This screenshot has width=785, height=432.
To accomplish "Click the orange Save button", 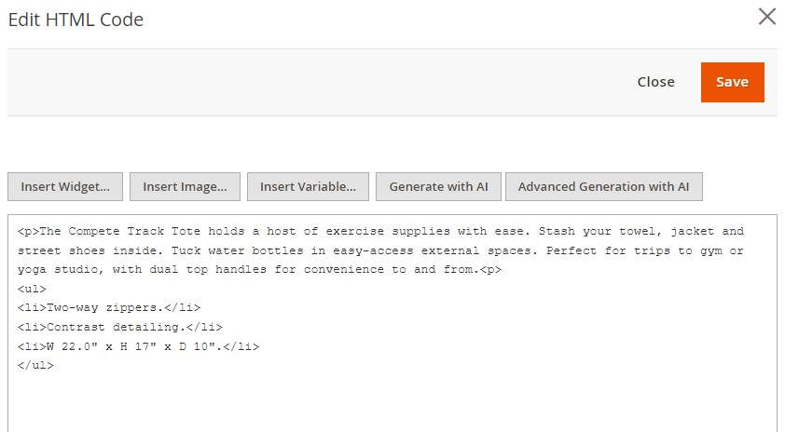I will coord(733,83).
